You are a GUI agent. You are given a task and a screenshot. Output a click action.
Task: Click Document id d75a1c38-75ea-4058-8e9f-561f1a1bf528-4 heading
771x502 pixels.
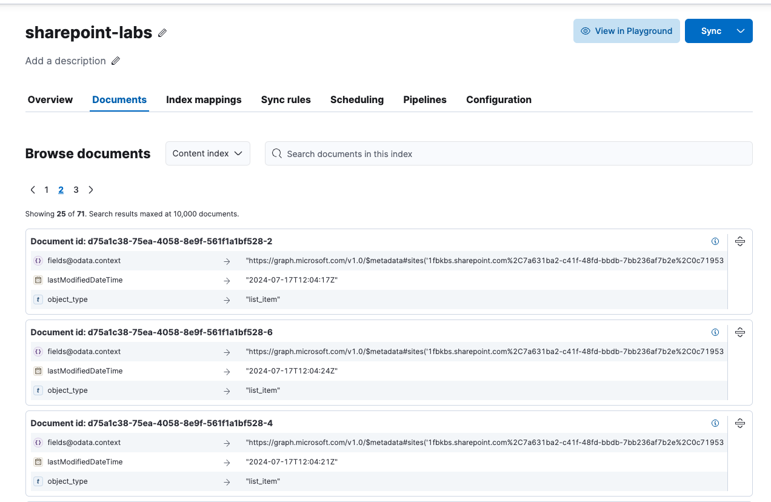(152, 423)
